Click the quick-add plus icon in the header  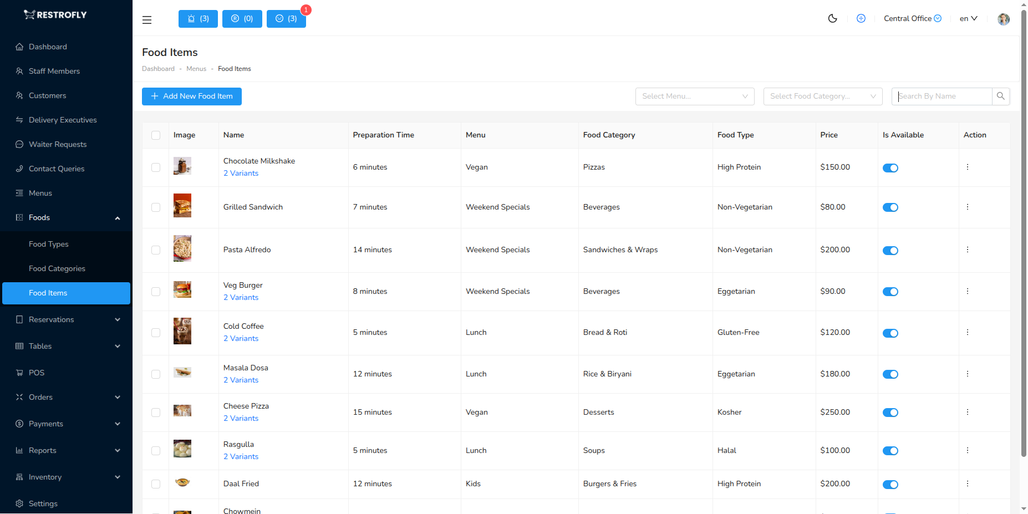(x=861, y=18)
